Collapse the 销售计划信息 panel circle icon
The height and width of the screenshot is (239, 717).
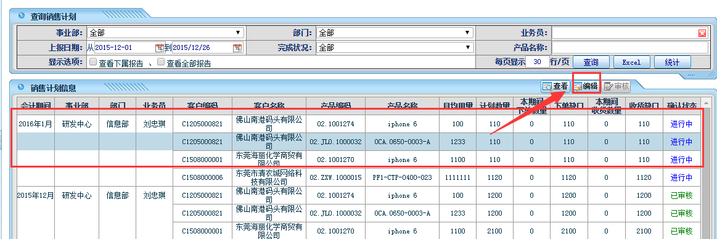(x=22, y=87)
